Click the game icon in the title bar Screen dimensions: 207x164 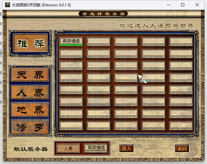click(8, 5)
